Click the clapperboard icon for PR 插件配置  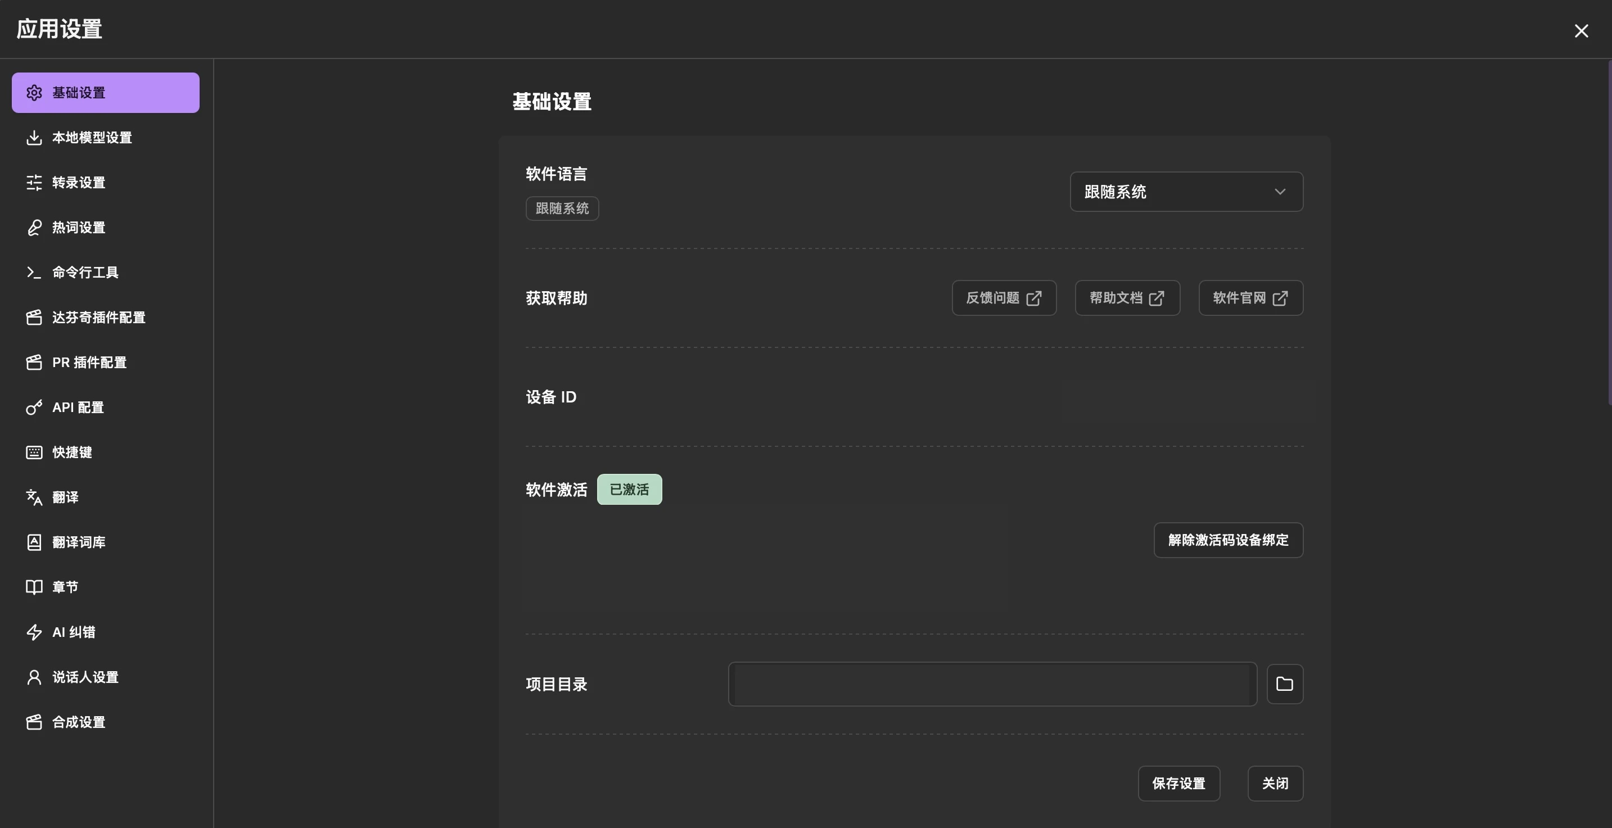pos(34,363)
